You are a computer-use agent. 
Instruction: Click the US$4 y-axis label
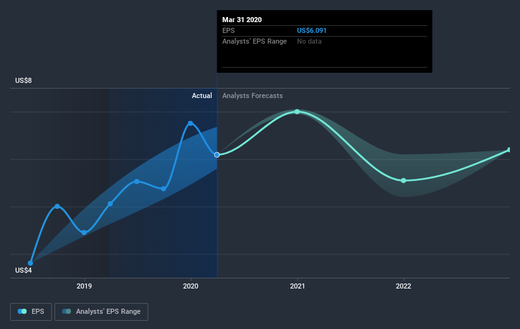[23, 270]
